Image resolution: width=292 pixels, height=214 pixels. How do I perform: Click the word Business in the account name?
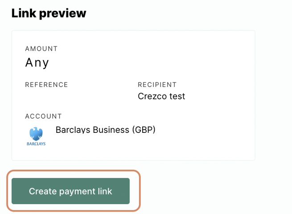(x=111, y=130)
